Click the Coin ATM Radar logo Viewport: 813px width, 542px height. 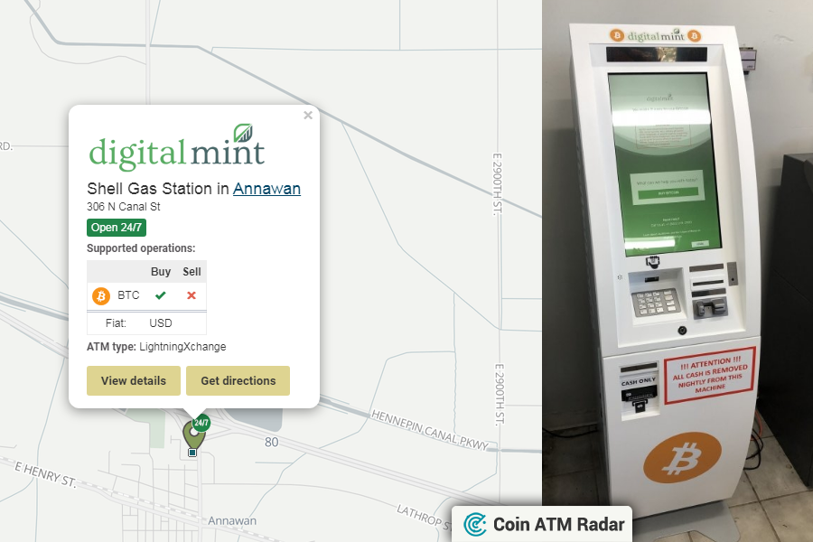tap(544, 524)
